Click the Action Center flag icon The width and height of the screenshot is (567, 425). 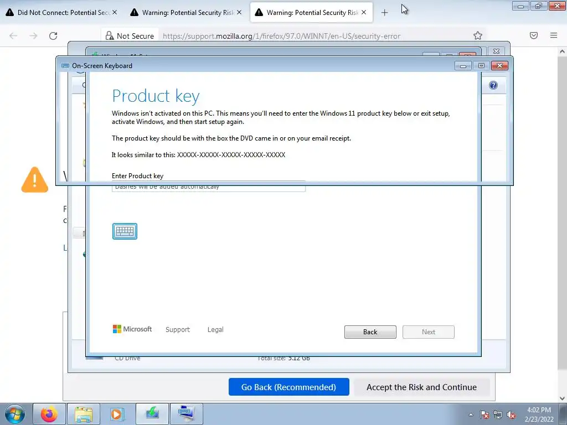[484, 415]
